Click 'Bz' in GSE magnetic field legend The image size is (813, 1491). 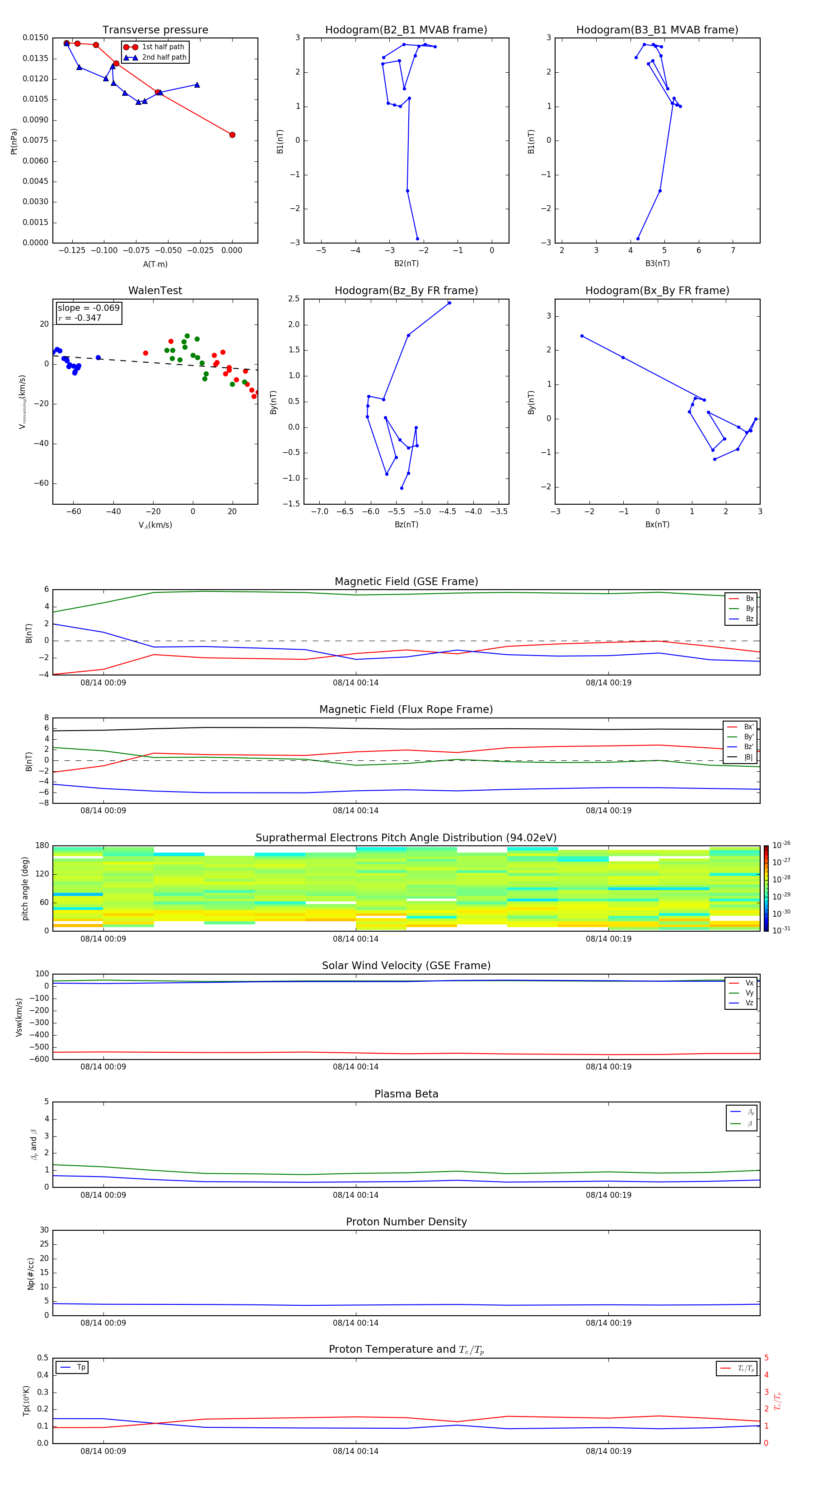coord(742,619)
